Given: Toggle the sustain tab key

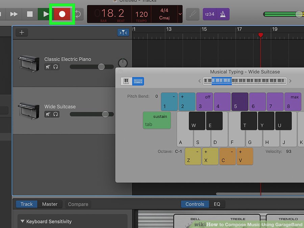Looking at the screenshot, I should [x=157, y=120].
